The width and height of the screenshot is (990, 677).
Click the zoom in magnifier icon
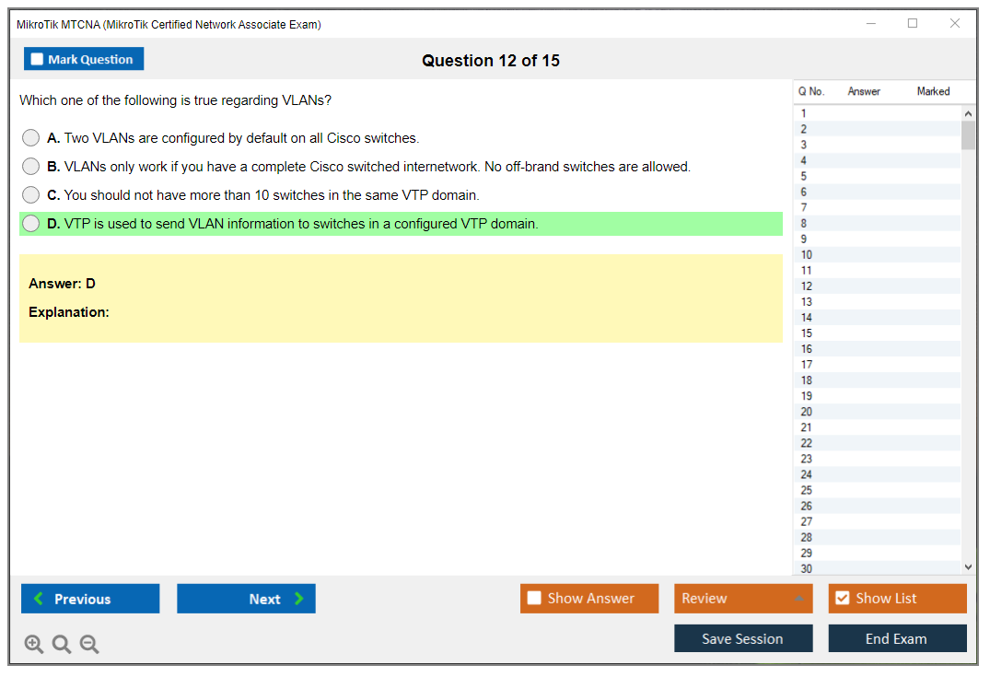point(34,645)
